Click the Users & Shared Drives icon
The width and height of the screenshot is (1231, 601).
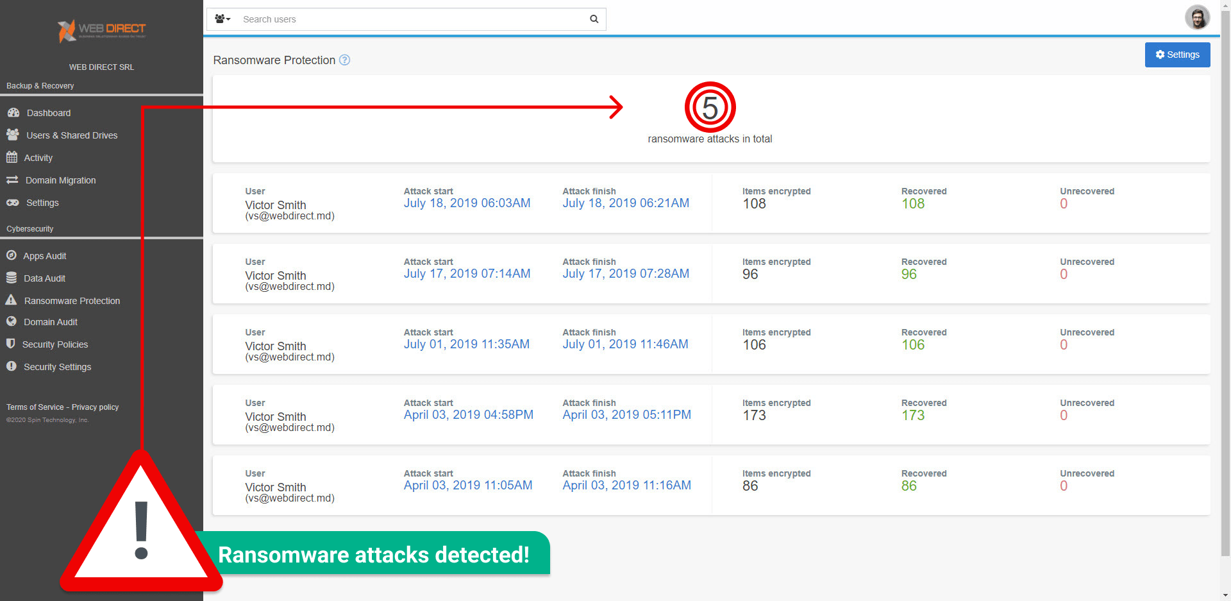(x=12, y=135)
